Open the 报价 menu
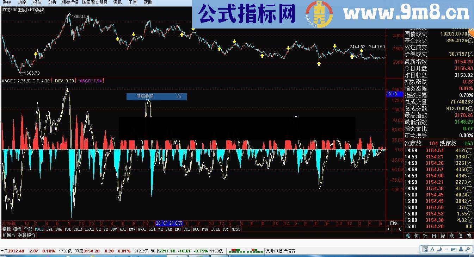The width and height of the screenshot is (474, 257). [37, 2]
